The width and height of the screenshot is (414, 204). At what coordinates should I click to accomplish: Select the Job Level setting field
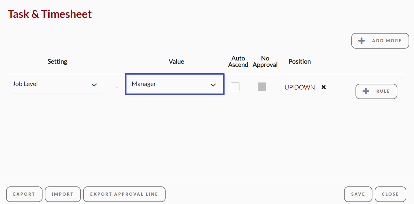pos(57,84)
